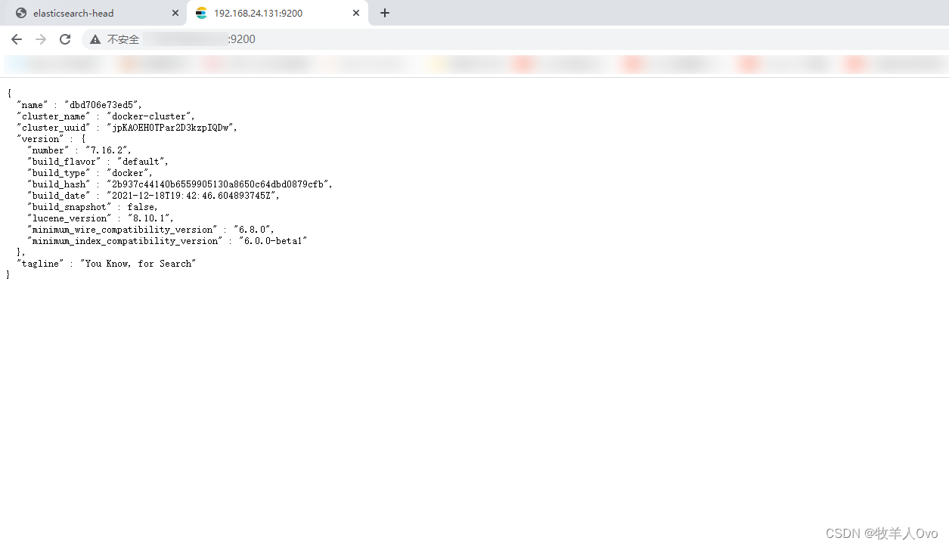949x547 pixels.
Task: Click the forward navigation arrow
Action: (40, 39)
